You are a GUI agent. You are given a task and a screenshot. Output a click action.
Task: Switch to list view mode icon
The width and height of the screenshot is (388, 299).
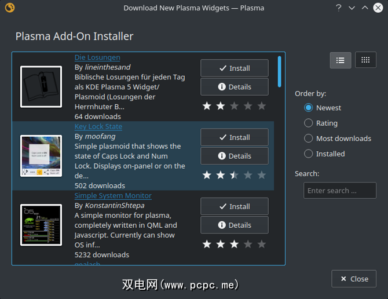point(341,60)
